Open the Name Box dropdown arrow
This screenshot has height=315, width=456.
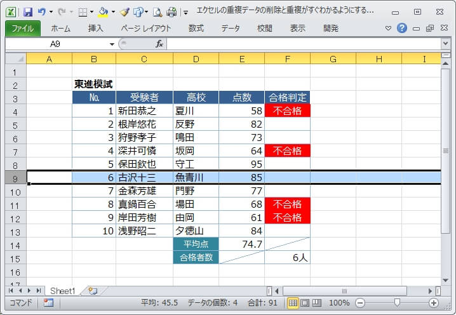(112, 44)
